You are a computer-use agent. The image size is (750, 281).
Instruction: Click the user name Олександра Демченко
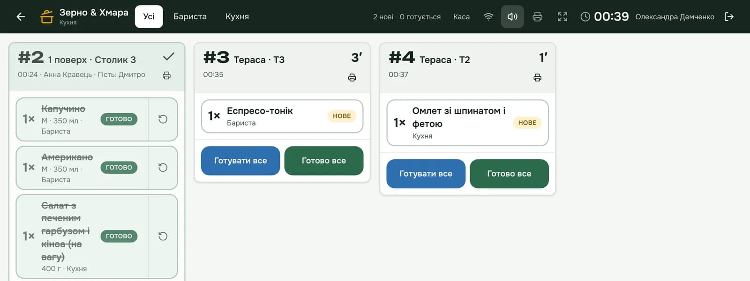pyautogui.click(x=675, y=17)
